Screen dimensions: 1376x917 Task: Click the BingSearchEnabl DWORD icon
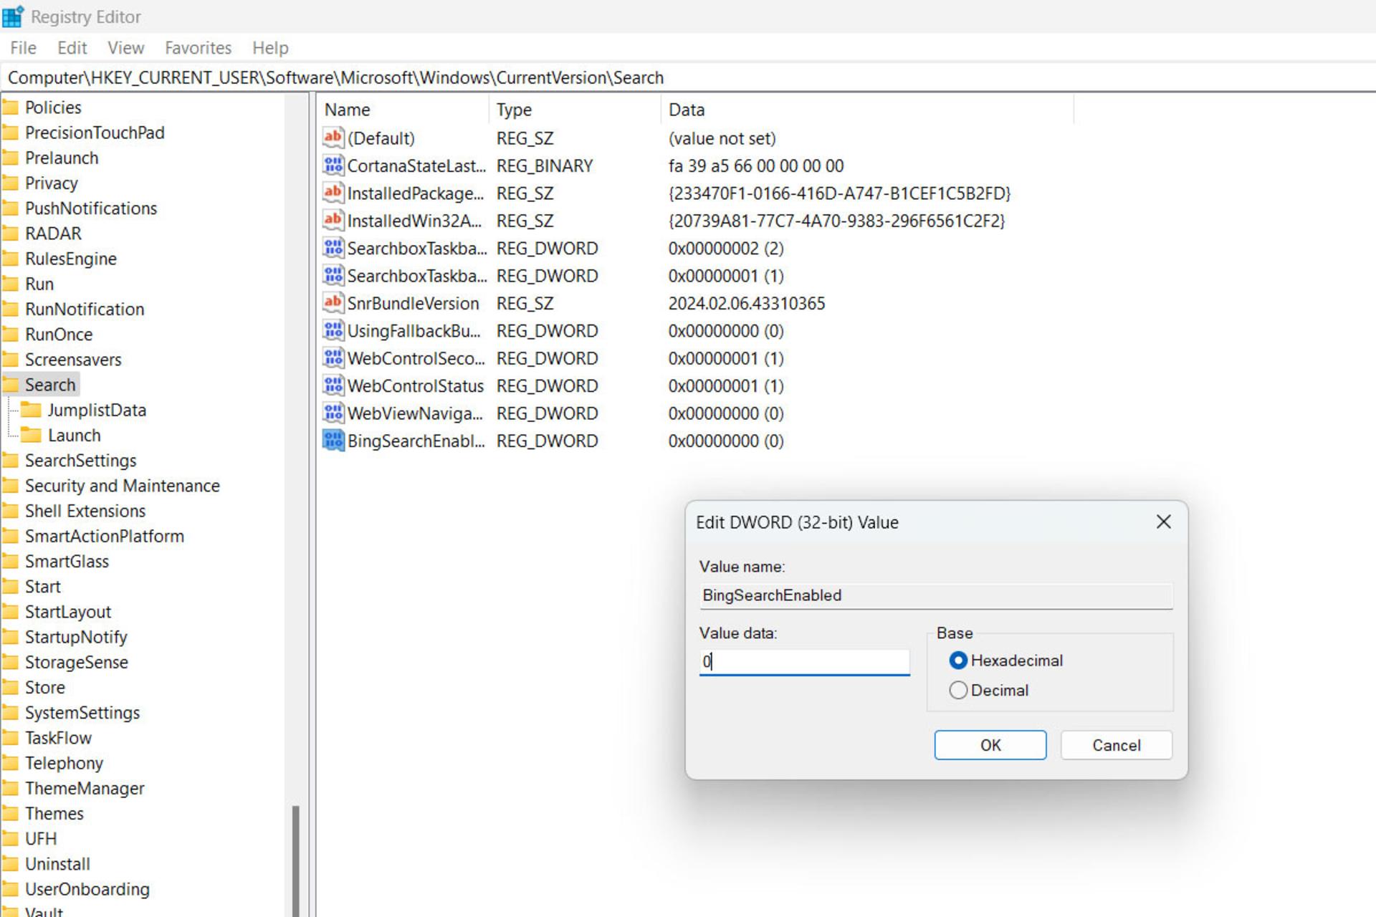pyautogui.click(x=333, y=441)
